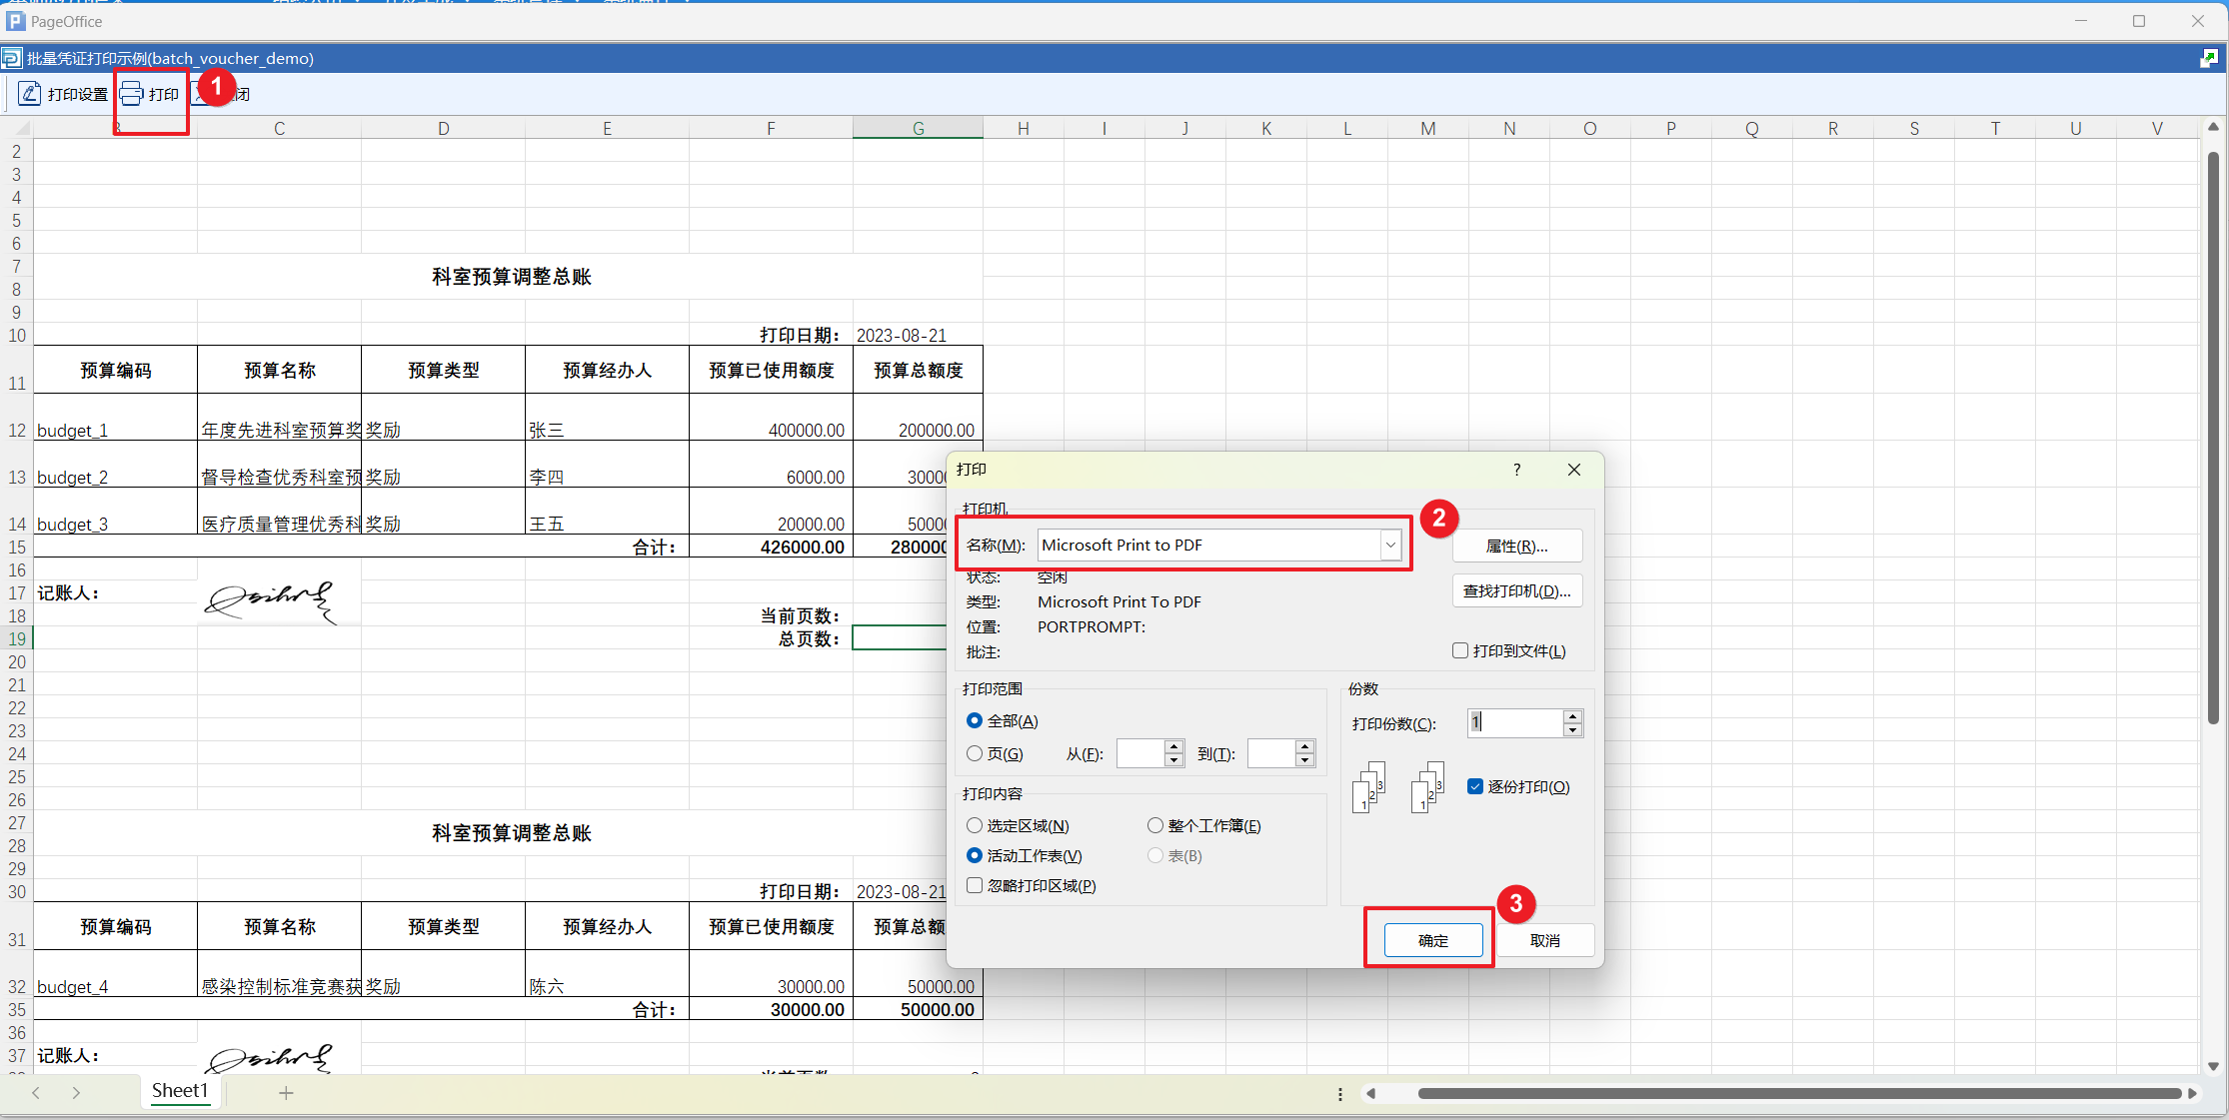
Task: Click the add new sheet plus icon
Action: tap(286, 1093)
